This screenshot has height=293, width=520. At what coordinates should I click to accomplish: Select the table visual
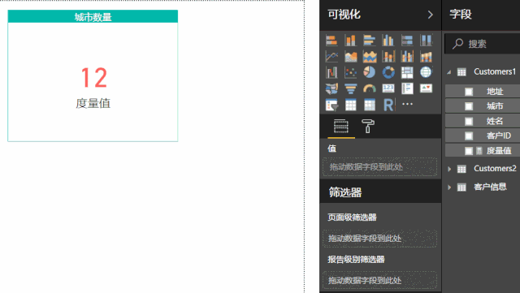[350, 105]
